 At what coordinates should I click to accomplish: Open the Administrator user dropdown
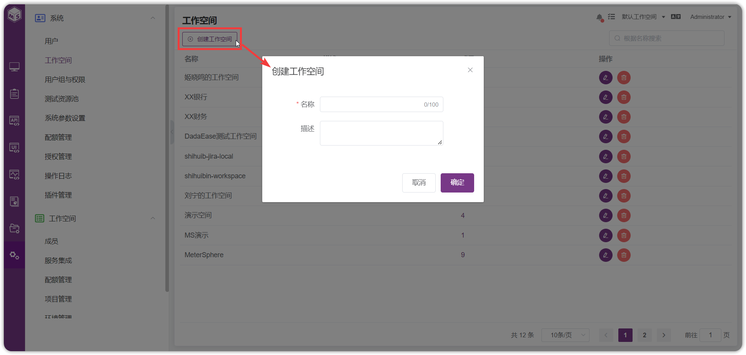[711, 17]
